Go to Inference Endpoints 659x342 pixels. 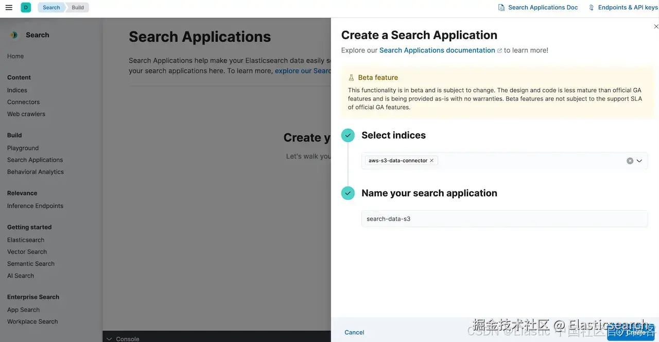(x=35, y=206)
